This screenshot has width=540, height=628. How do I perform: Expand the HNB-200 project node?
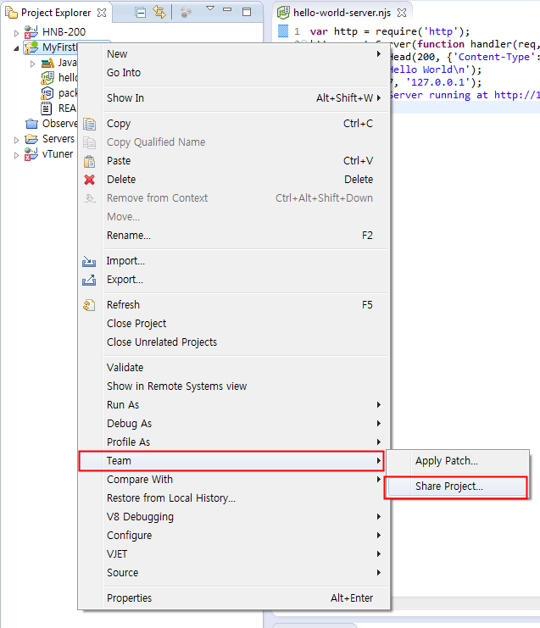16,33
